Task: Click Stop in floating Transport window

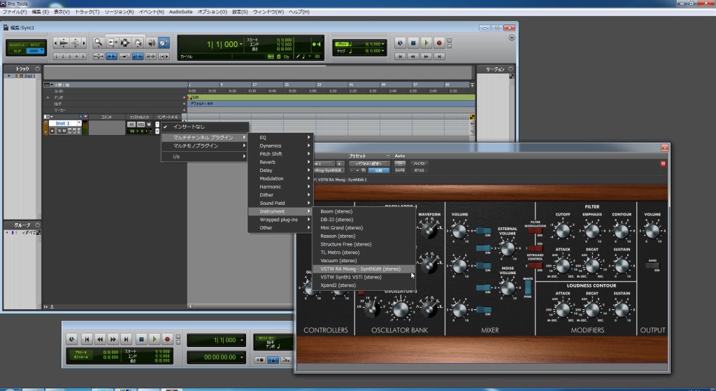Action: click(x=141, y=339)
